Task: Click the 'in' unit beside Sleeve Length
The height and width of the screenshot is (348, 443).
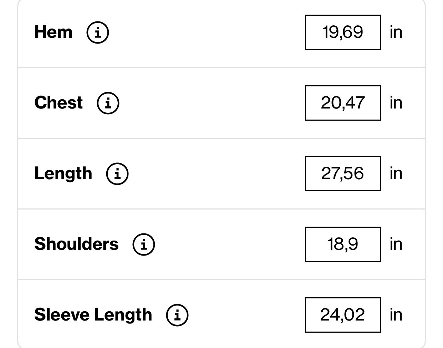Action: pos(396,315)
